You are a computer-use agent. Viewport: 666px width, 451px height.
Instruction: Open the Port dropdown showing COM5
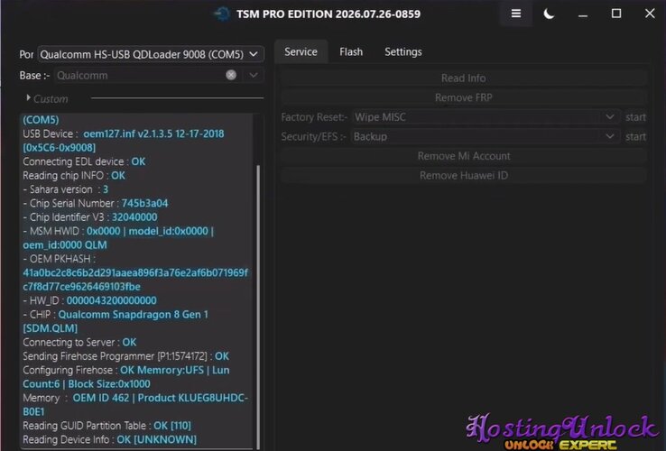[x=151, y=54]
